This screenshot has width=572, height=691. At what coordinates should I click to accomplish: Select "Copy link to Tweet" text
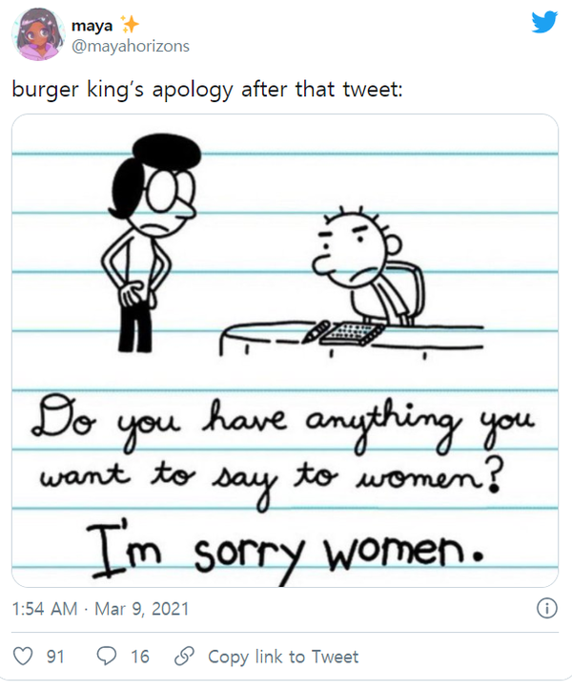point(283,657)
